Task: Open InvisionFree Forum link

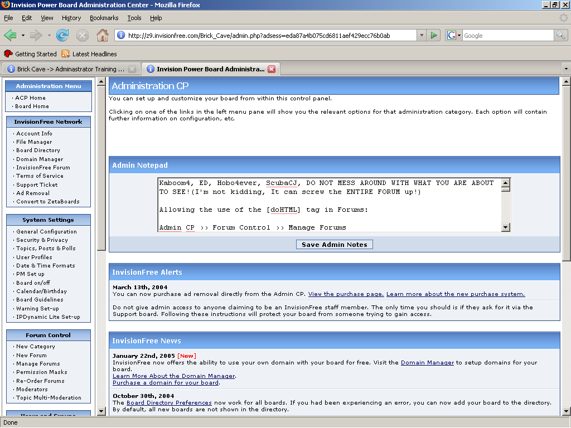Action: [x=43, y=167]
